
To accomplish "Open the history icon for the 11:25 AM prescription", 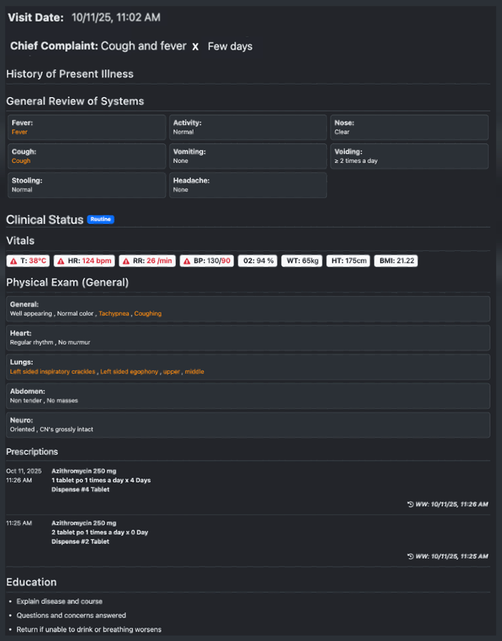I will tap(410, 557).
